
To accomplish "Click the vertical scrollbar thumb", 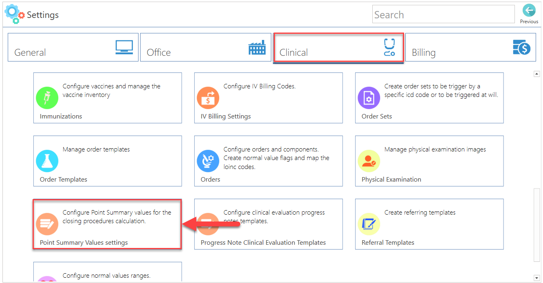I will (537, 224).
